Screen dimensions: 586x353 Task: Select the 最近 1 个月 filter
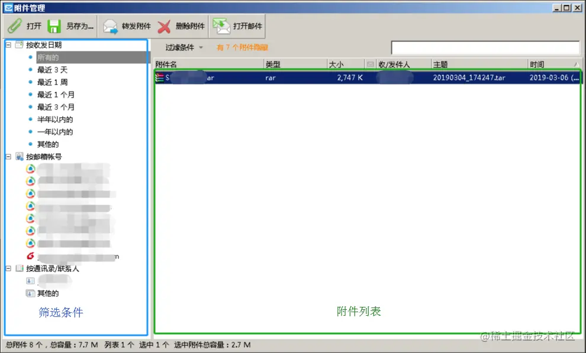[56, 95]
